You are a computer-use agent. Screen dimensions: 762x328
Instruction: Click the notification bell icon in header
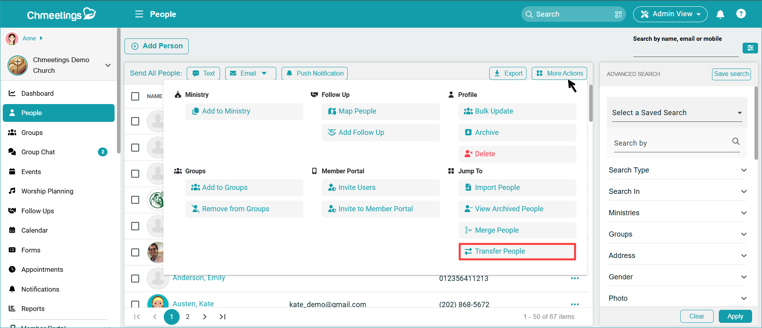(720, 14)
